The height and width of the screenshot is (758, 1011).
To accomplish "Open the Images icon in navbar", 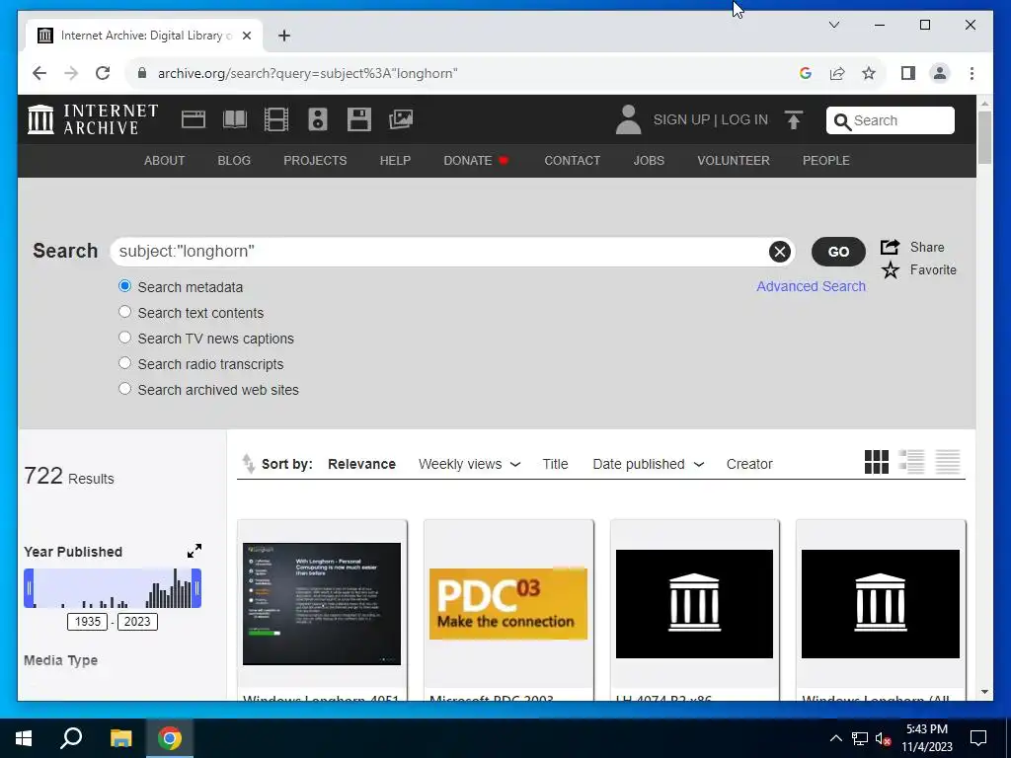I will [x=401, y=119].
